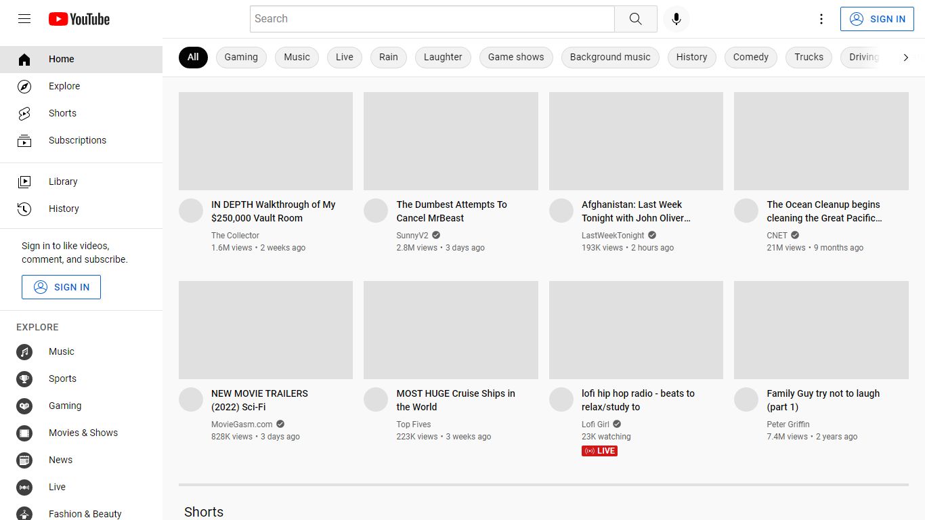Screen dimensions: 925x520
Task: Open the hamburger guide menu
Action: point(24,19)
